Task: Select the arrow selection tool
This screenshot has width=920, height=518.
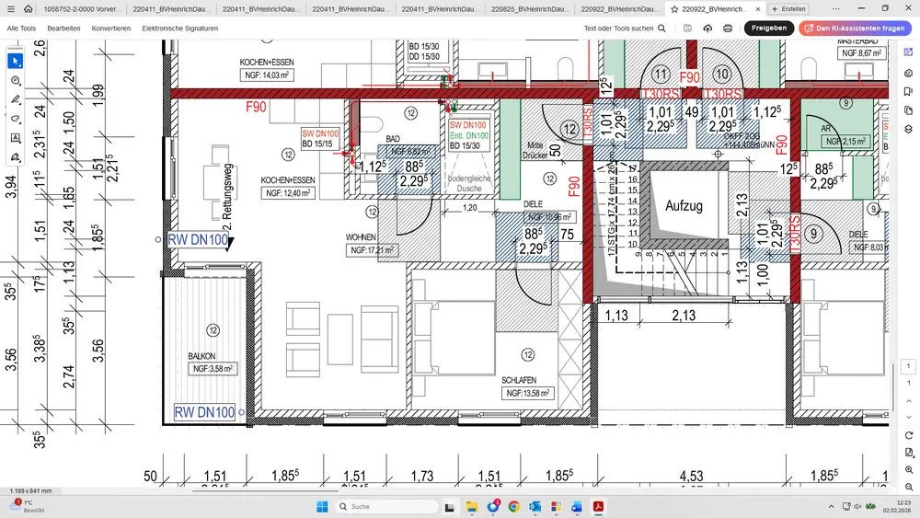Action: 16,61
